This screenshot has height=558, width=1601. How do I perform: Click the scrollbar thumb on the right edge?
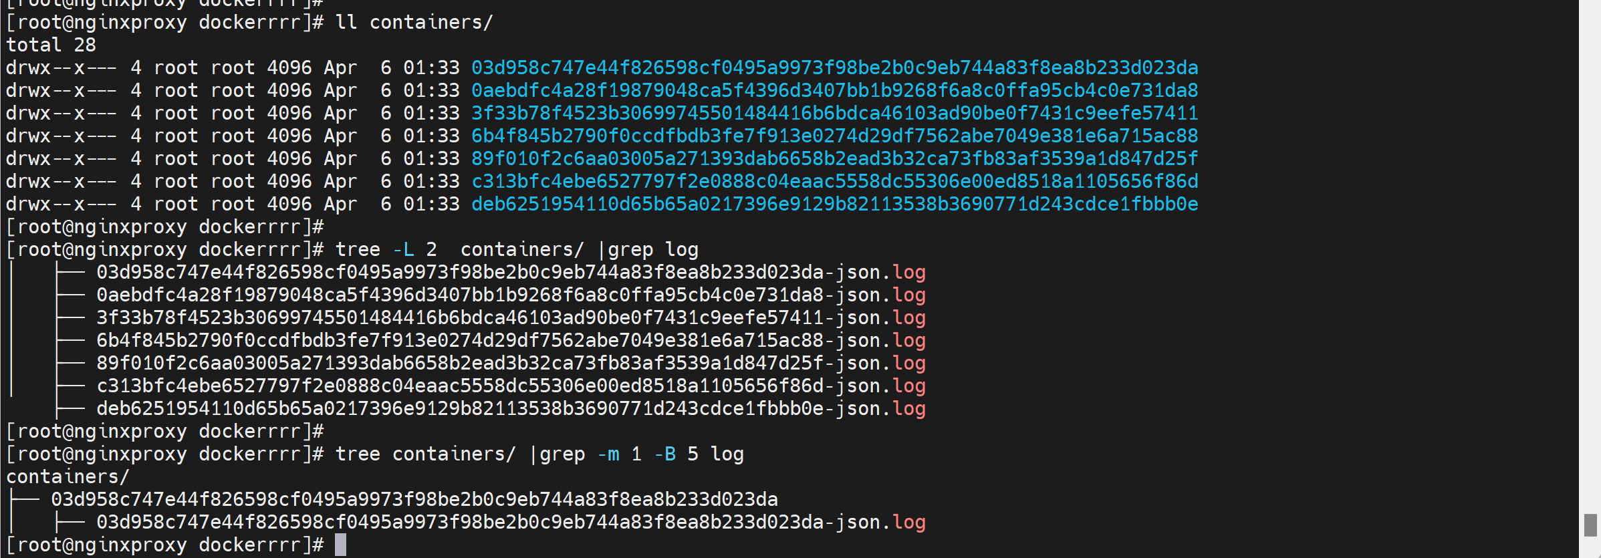tap(1590, 525)
